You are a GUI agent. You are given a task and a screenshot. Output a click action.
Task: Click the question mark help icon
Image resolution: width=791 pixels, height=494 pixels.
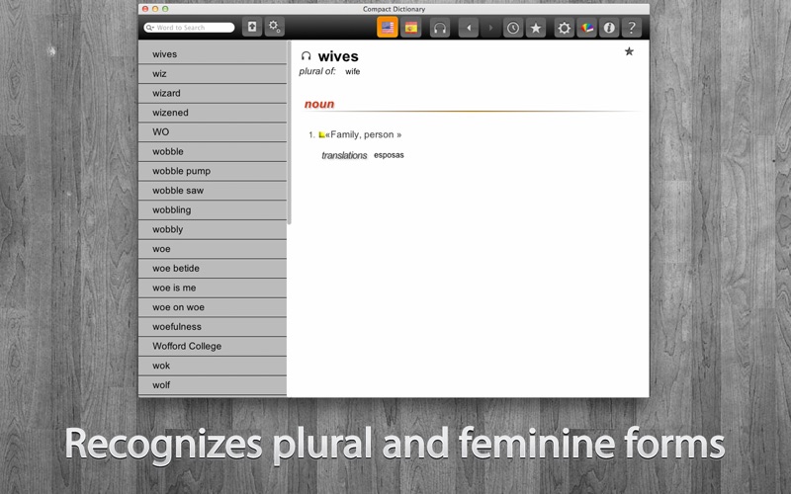click(x=632, y=28)
